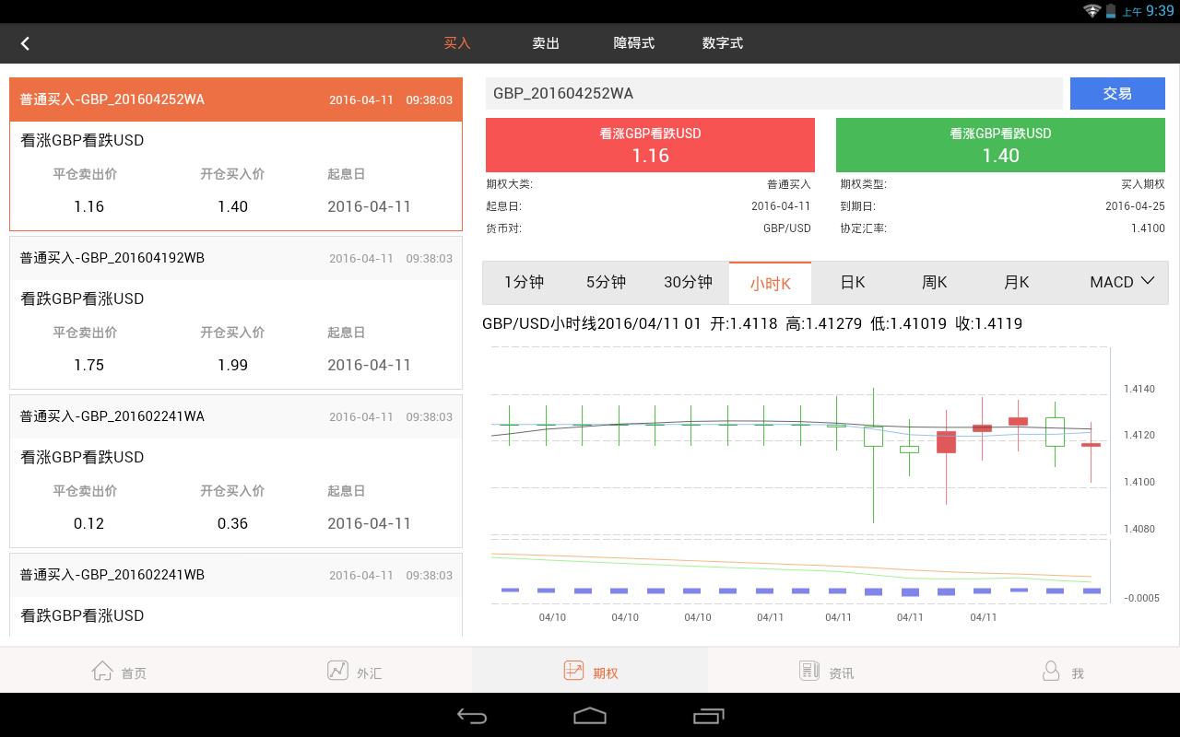Tap the 期权类型 买入期权 value
The height and width of the screenshot is (737, 1180).
tap(1143, 184)
